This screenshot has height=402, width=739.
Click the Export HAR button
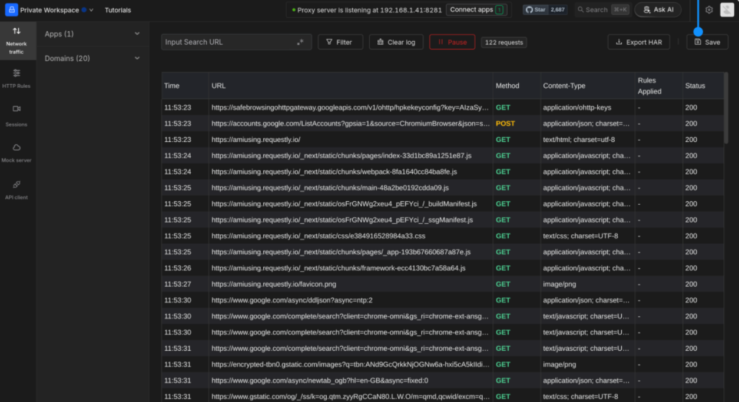point(639,42)
